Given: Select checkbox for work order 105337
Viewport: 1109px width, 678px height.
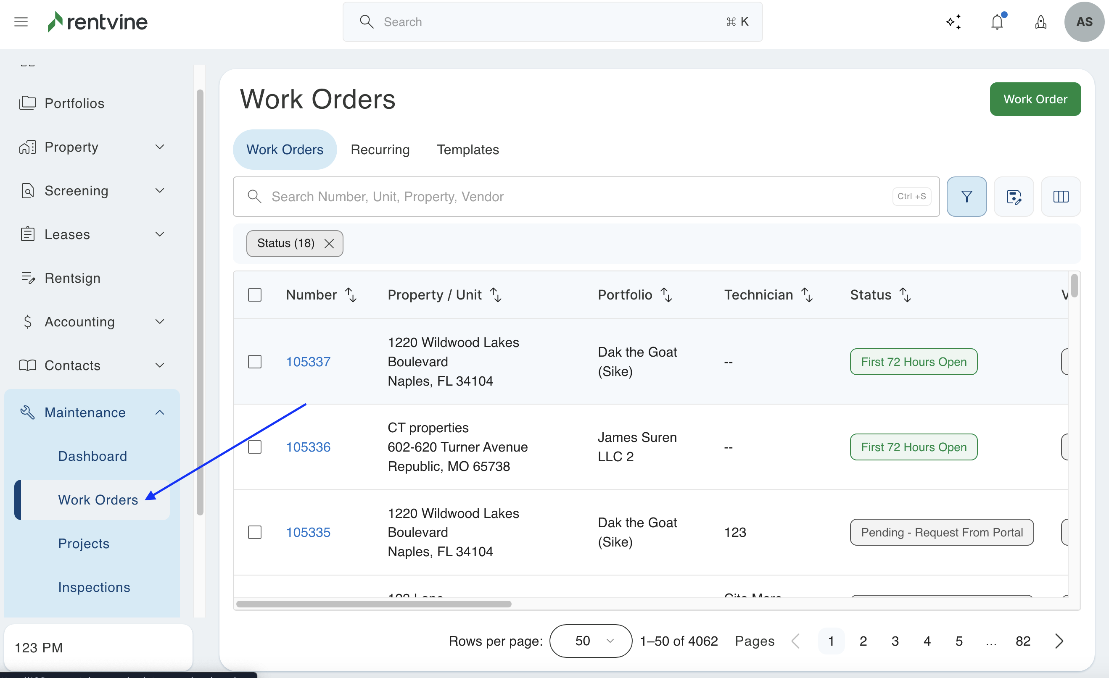Looking at the screenshot, I should click(255, 362).
